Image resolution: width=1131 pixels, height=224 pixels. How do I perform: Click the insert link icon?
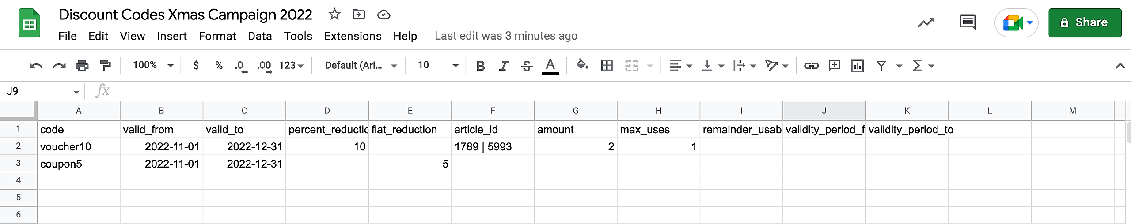811,66
